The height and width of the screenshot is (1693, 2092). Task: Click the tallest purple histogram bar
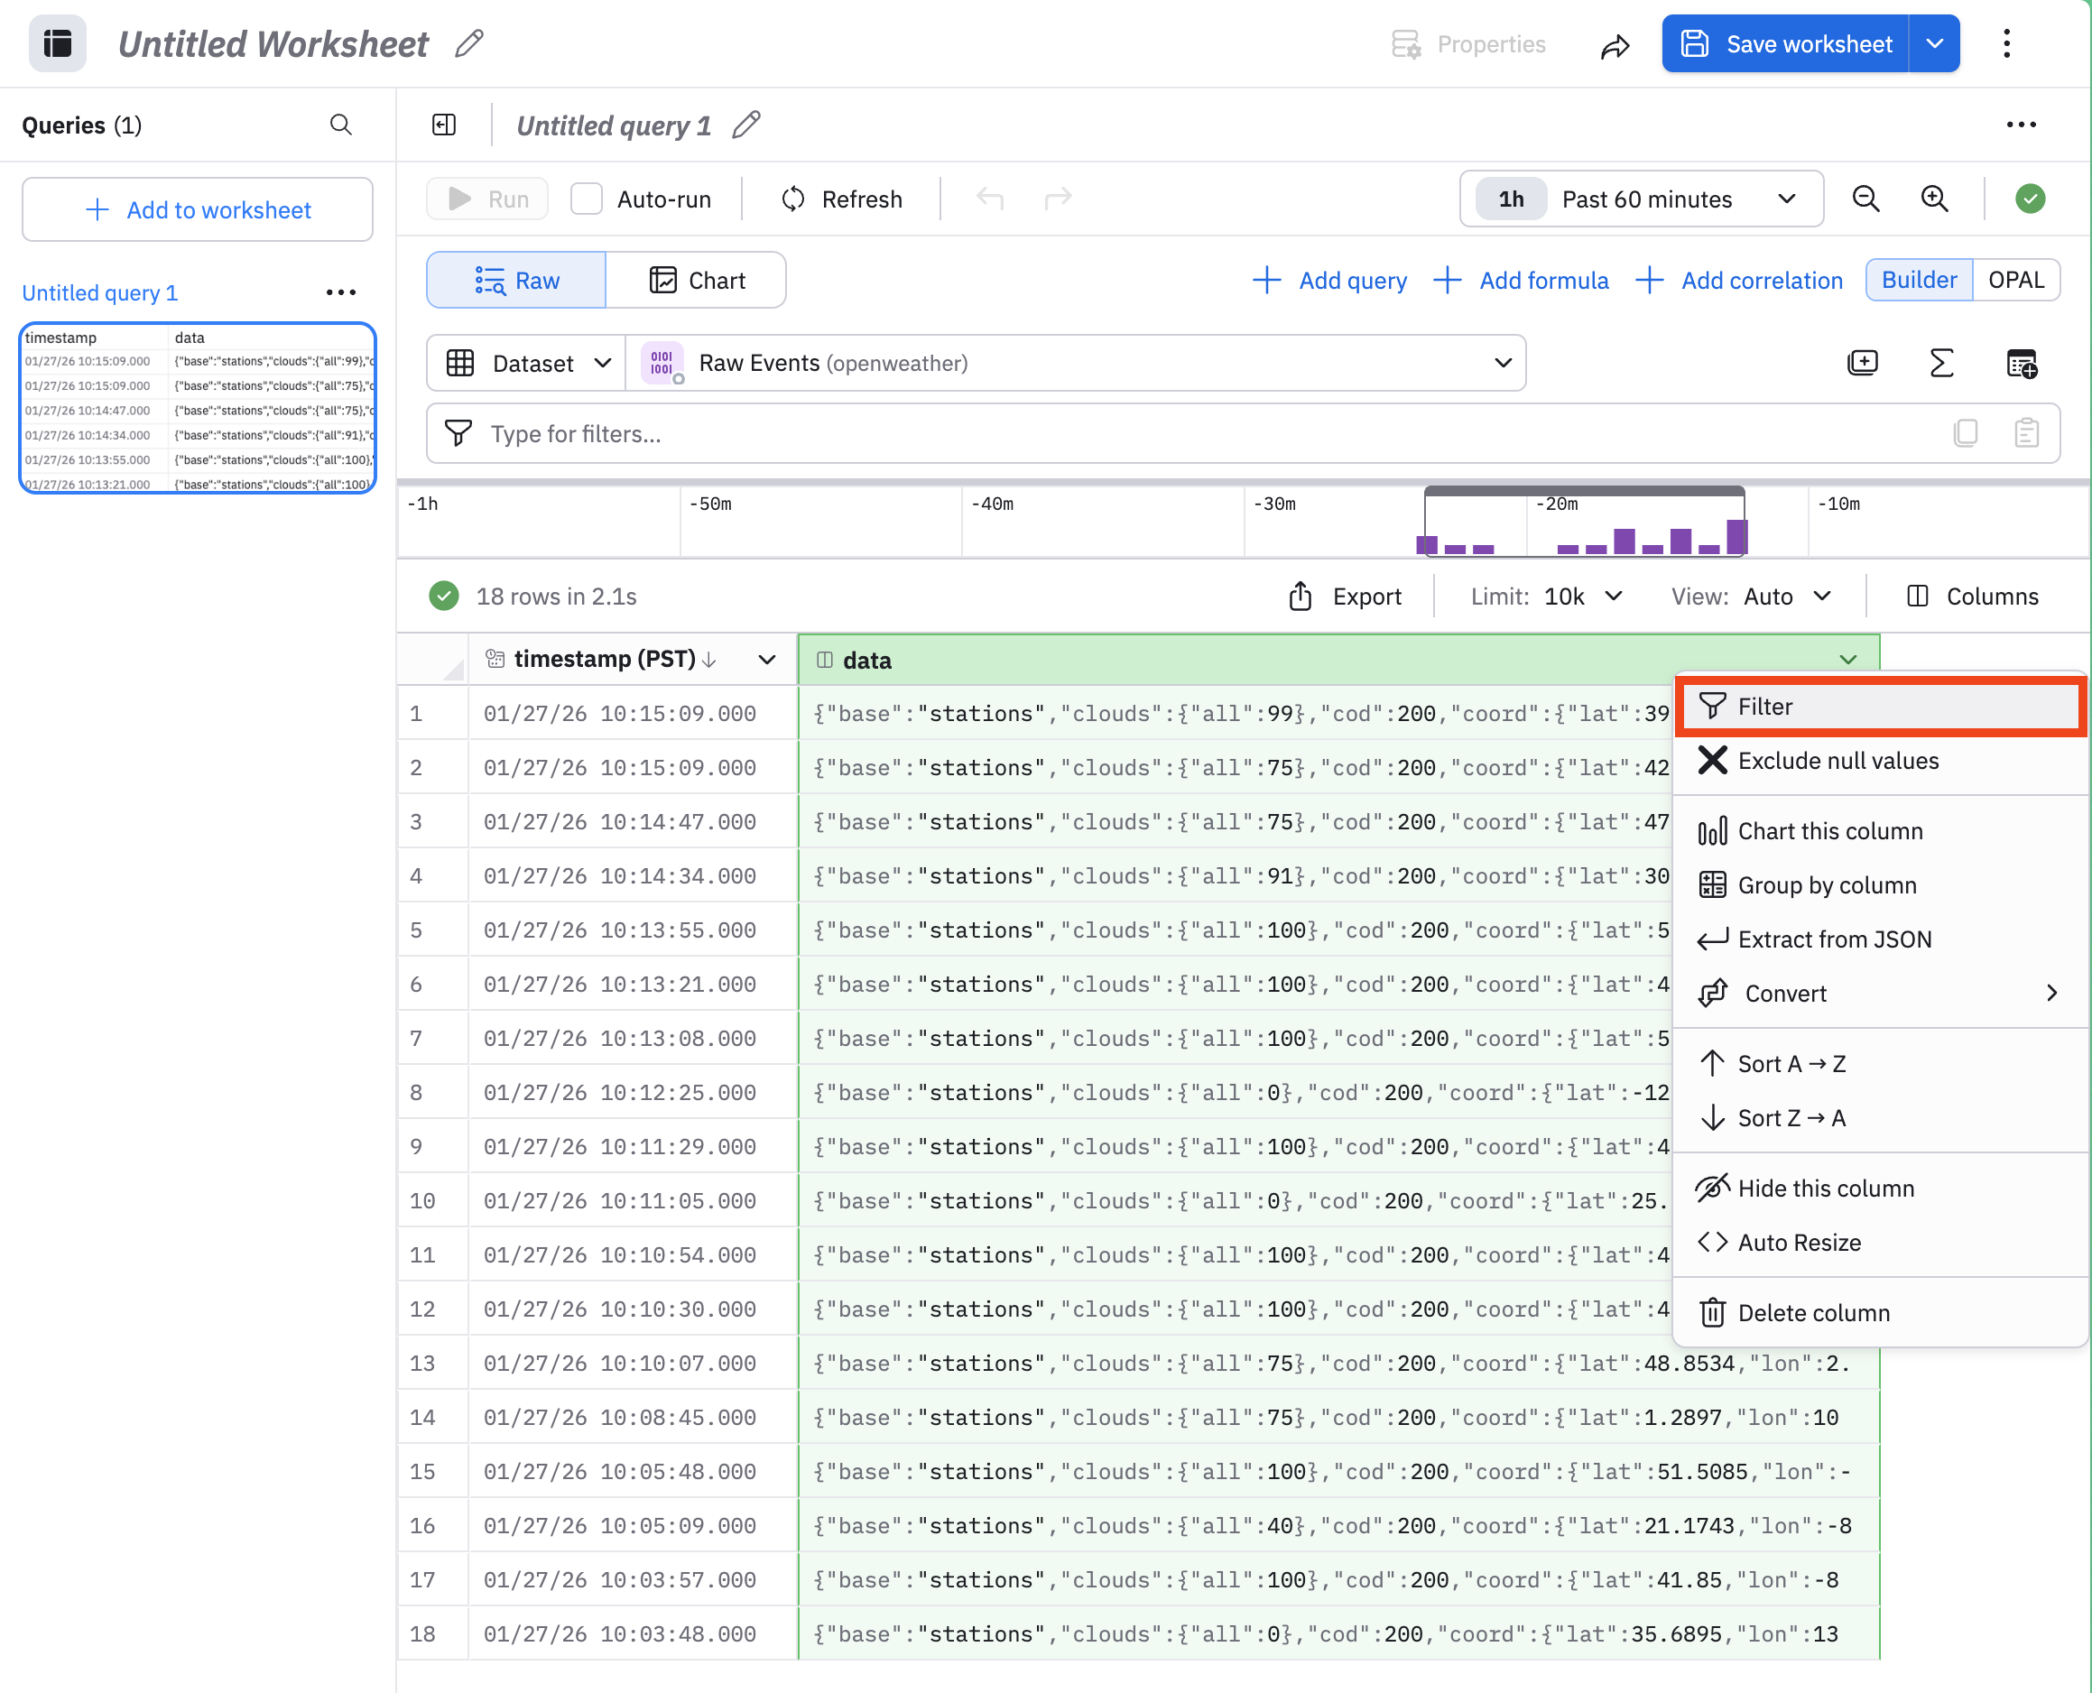(1736, 536)
